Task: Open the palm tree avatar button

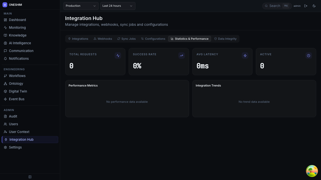Action: 312,171
